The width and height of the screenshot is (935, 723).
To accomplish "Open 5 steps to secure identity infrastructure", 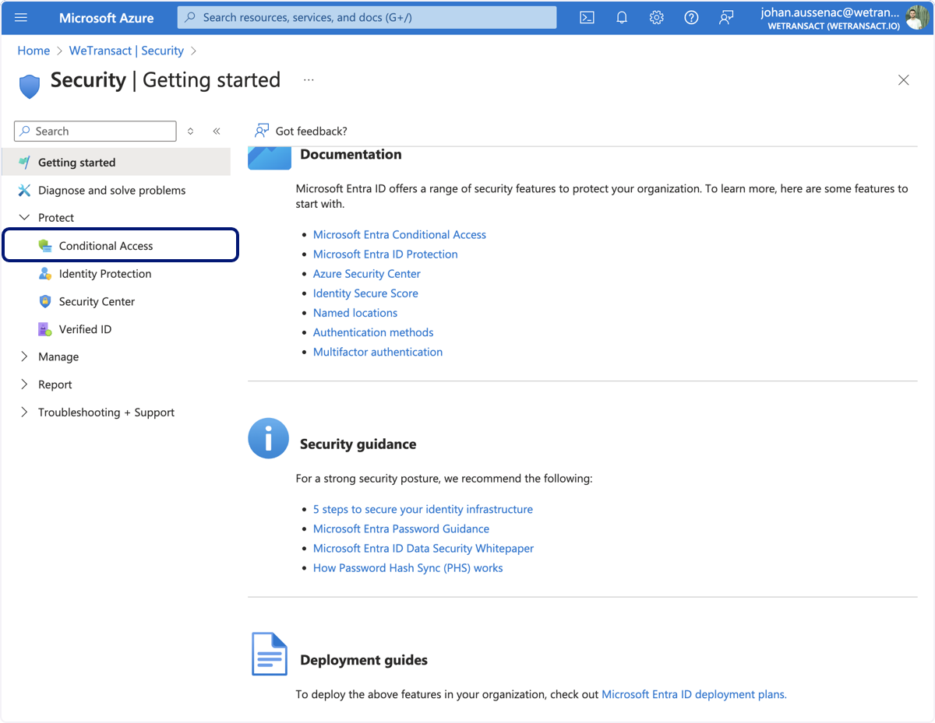I will [x=423, y=509].
